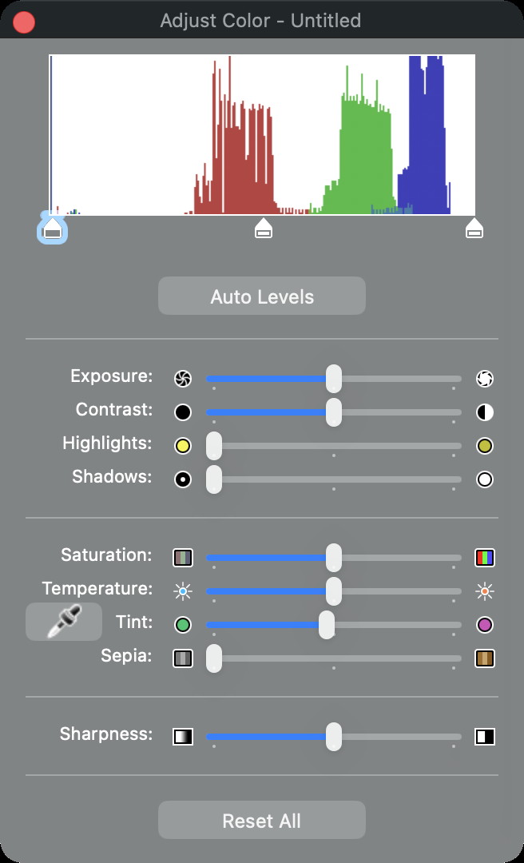Click the Exposure slider handle

tap(334, 378)
